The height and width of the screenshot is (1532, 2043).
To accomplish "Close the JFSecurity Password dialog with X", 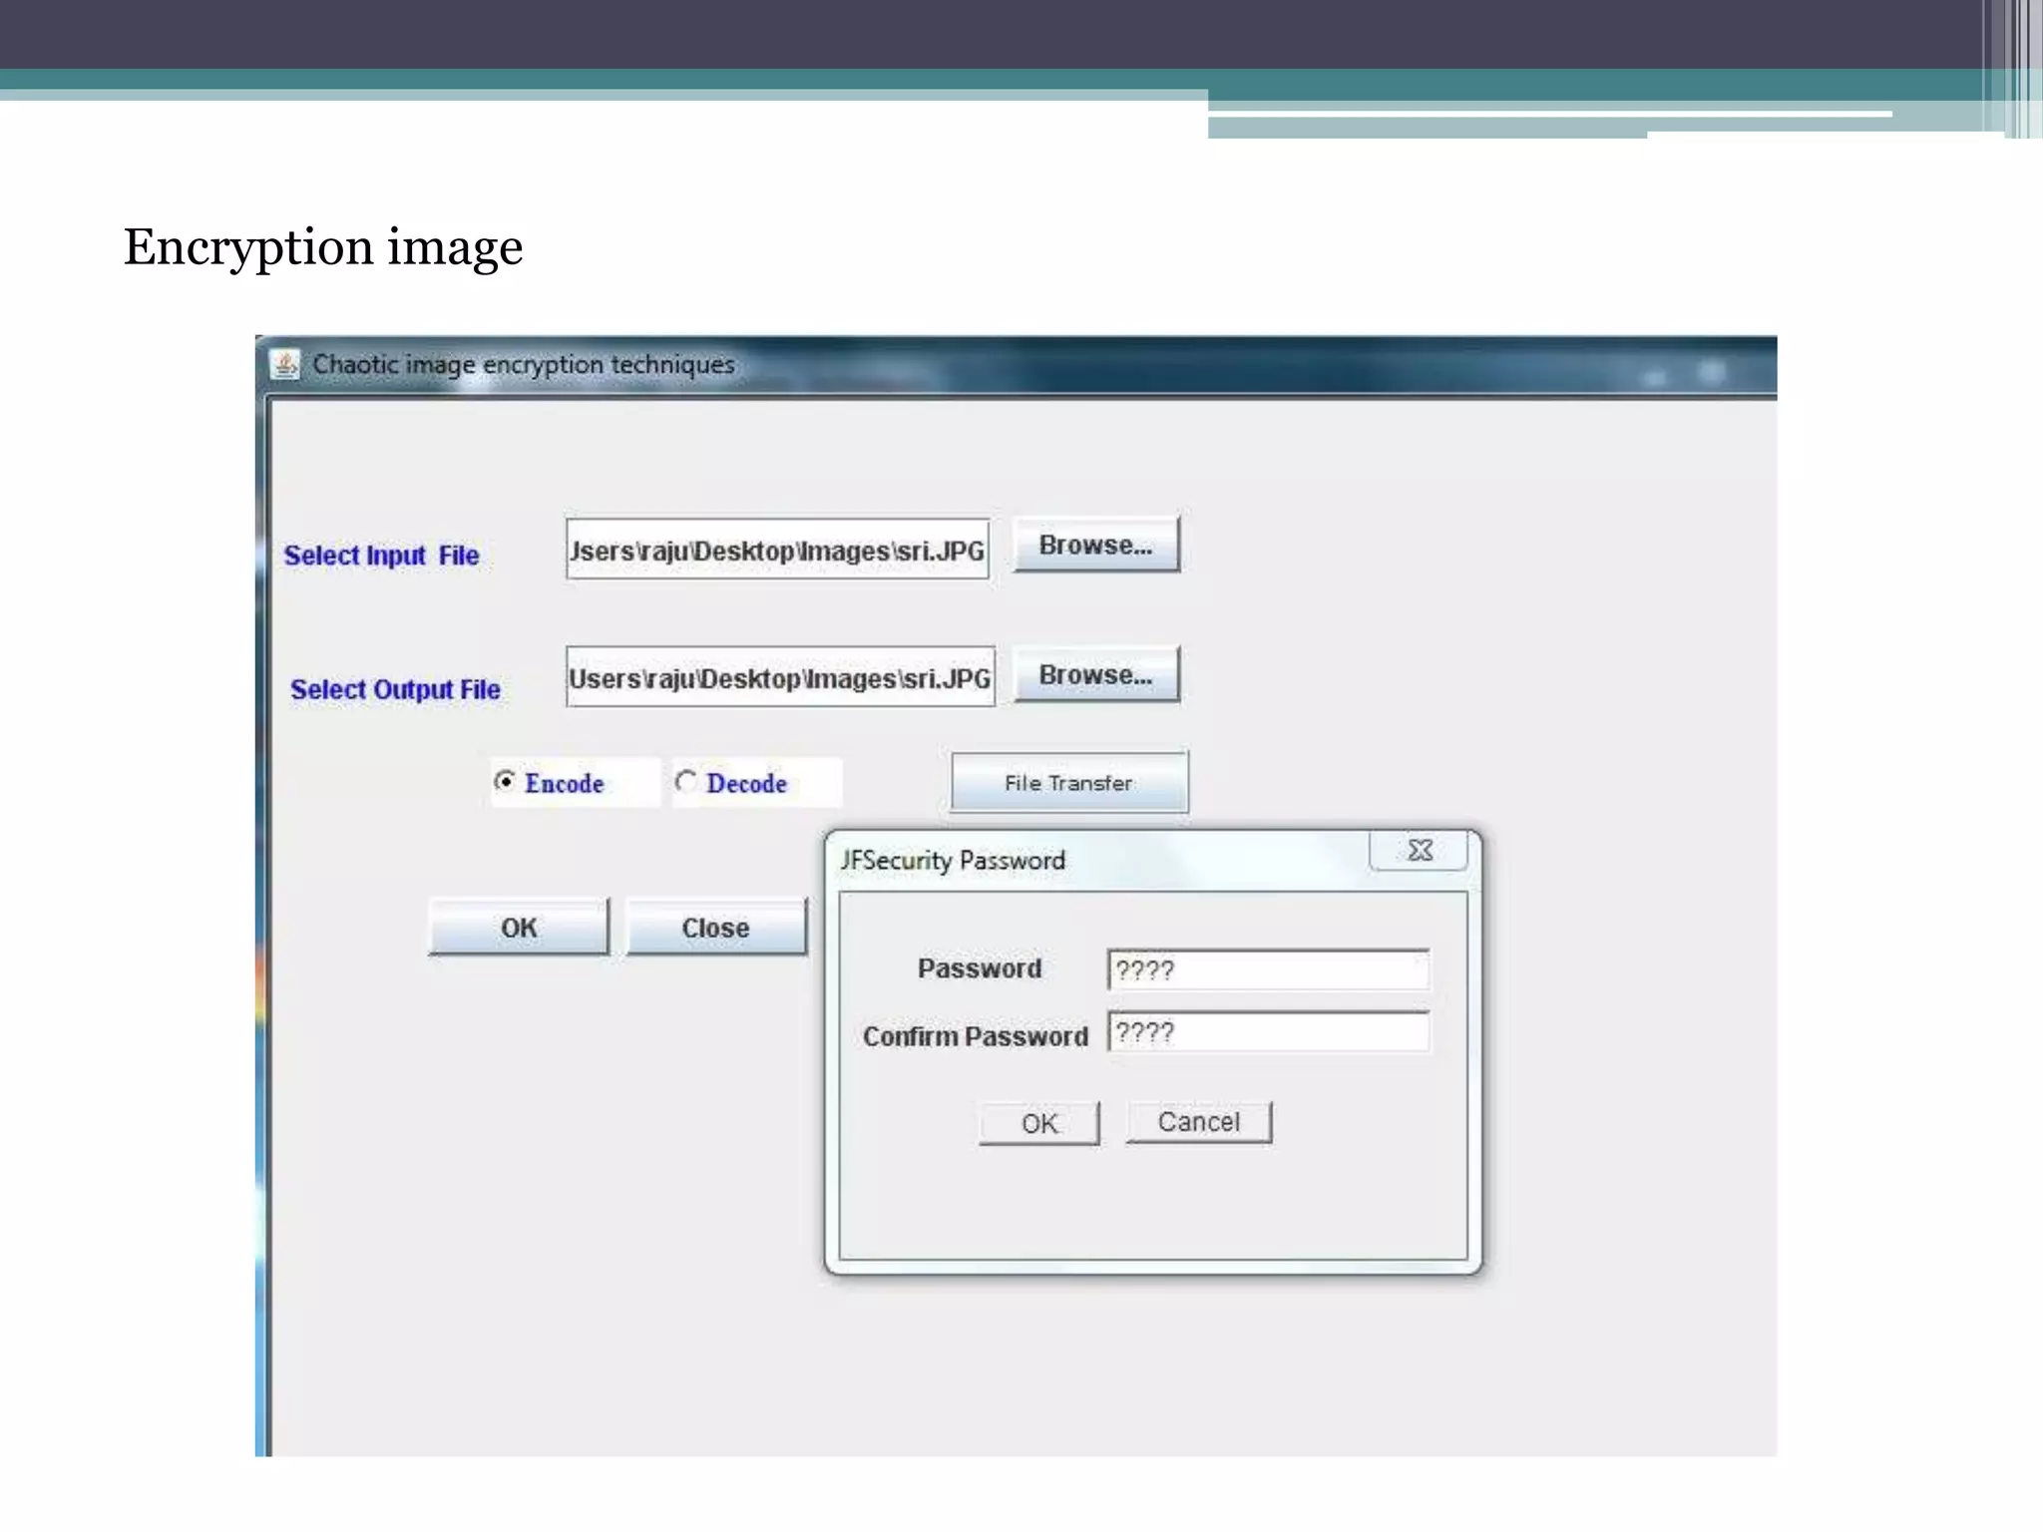I will (1420, 851).
